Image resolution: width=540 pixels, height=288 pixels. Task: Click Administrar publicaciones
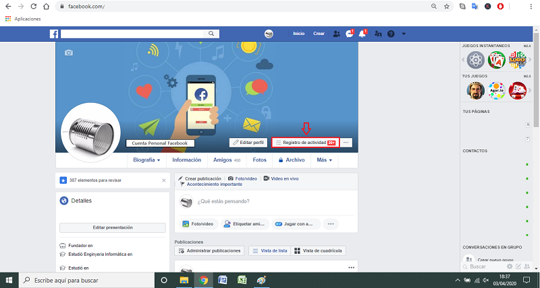point(209,251)
